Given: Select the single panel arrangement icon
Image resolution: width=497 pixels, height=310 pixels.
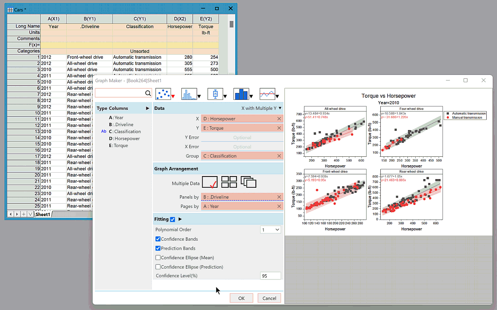Looking at the screenshot, I should pyautogui.click(x=210, y=182).
